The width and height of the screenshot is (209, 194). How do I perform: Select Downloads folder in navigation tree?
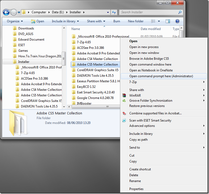click(26, 28)
